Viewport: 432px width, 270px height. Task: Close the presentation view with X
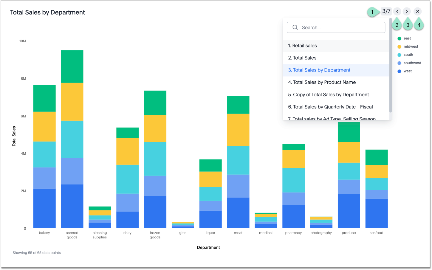point(418,11)
